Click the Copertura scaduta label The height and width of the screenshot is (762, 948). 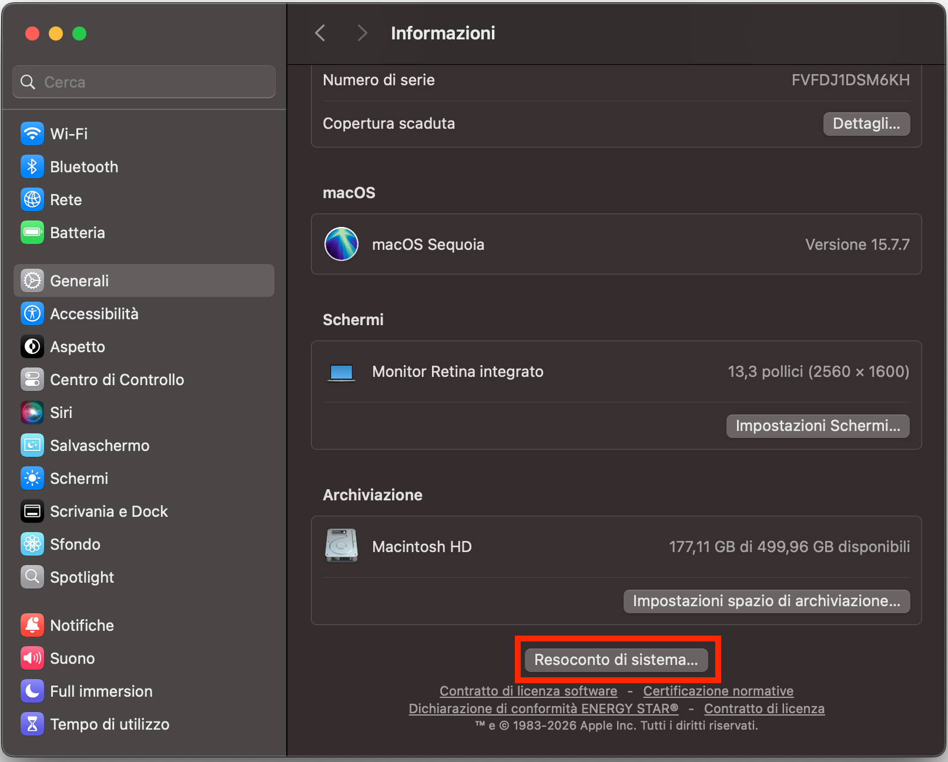coord(388,123)
